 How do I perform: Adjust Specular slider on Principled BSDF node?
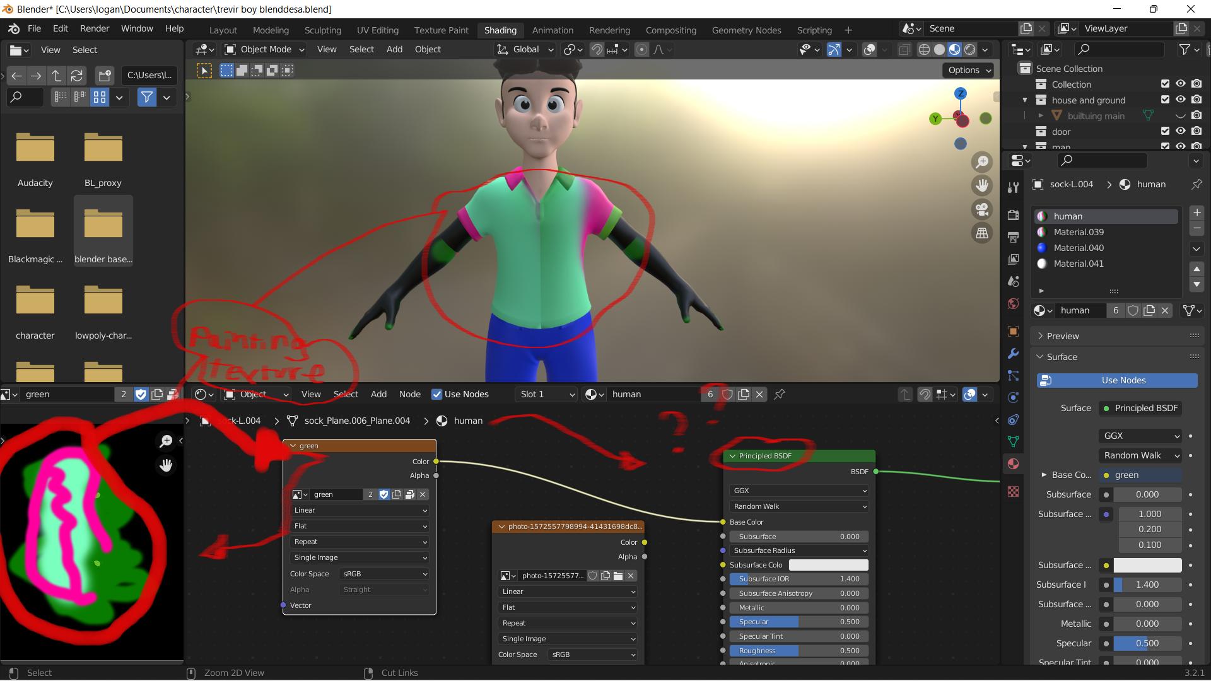pyautogui.click(x=799, y=622)
